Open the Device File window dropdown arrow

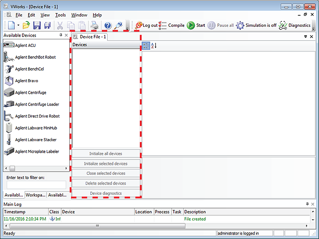(x=306, y=36)
